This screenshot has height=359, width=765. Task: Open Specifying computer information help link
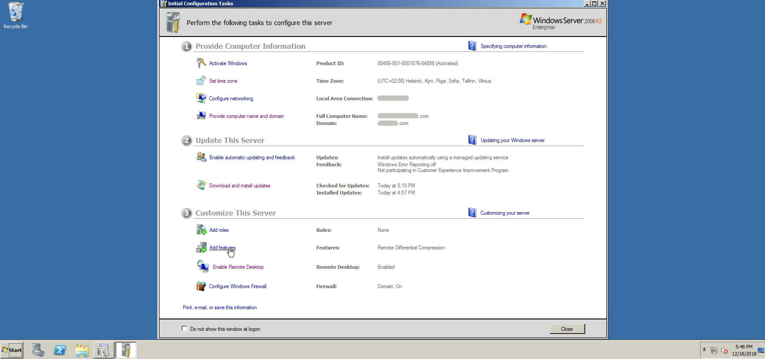click(513, 46)
